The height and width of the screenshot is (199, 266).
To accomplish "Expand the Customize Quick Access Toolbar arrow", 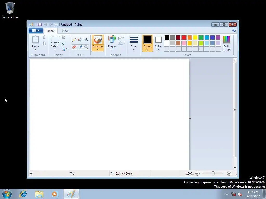I will click(x=56, y=25).
